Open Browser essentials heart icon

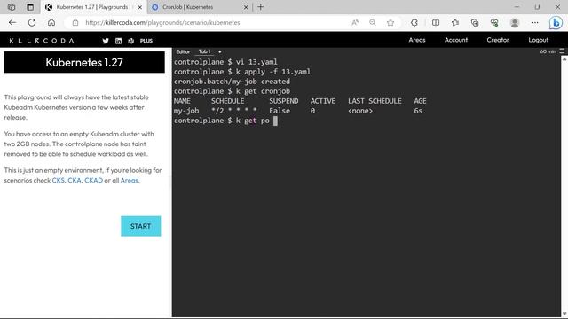pos(494,22)
